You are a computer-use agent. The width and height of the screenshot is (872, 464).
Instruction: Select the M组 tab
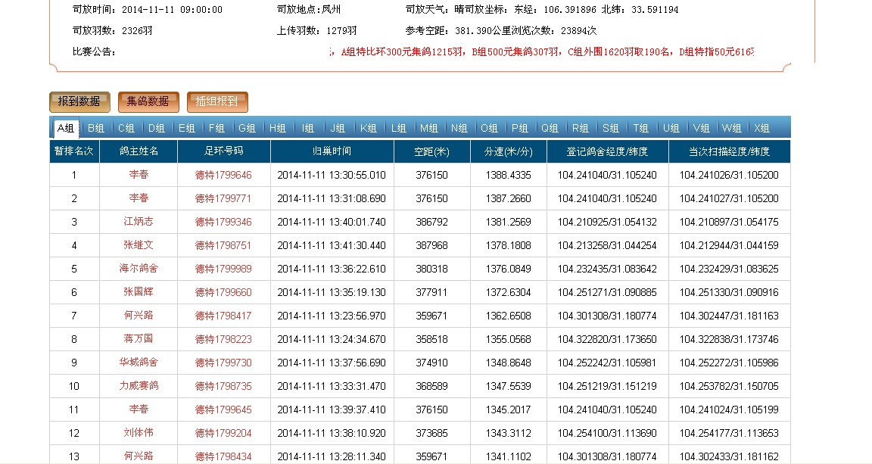coord(429,128)
